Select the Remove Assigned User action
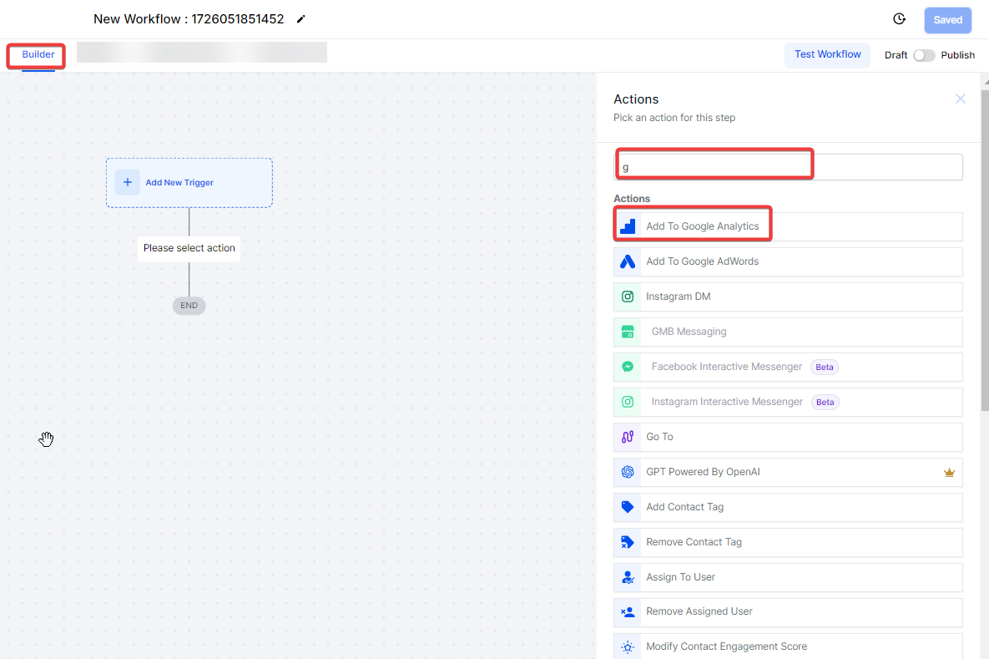Image resolution: width=989 pixels, height=659 pixels. click(788, 611)
